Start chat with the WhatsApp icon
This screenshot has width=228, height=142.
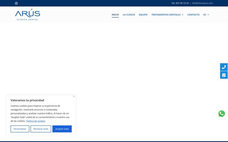[222, 114]
